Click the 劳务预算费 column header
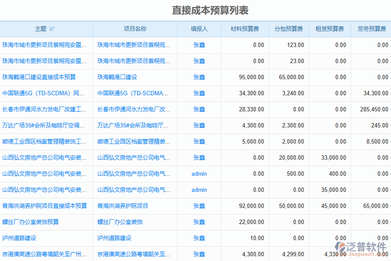Screen dimensions: 391x261 (x=371, y=29)
